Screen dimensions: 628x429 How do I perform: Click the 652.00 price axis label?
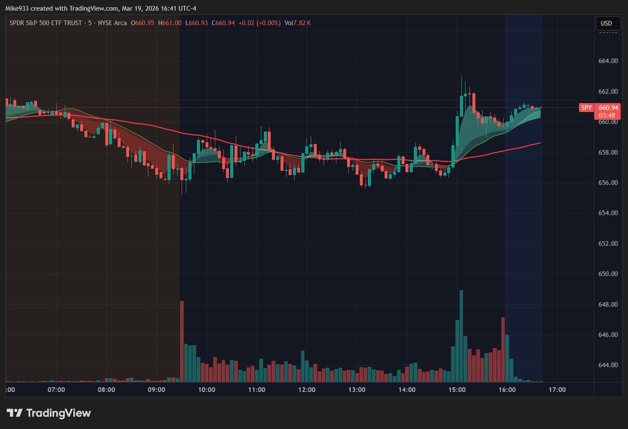click(608, 244)
